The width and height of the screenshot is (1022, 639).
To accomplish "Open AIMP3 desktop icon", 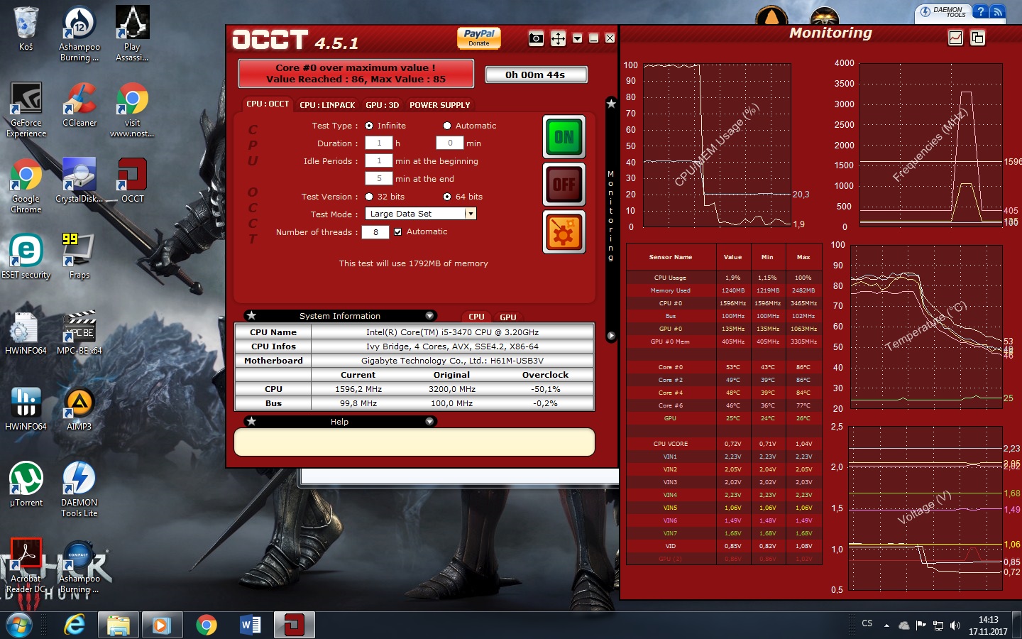I will coord(79,408).
